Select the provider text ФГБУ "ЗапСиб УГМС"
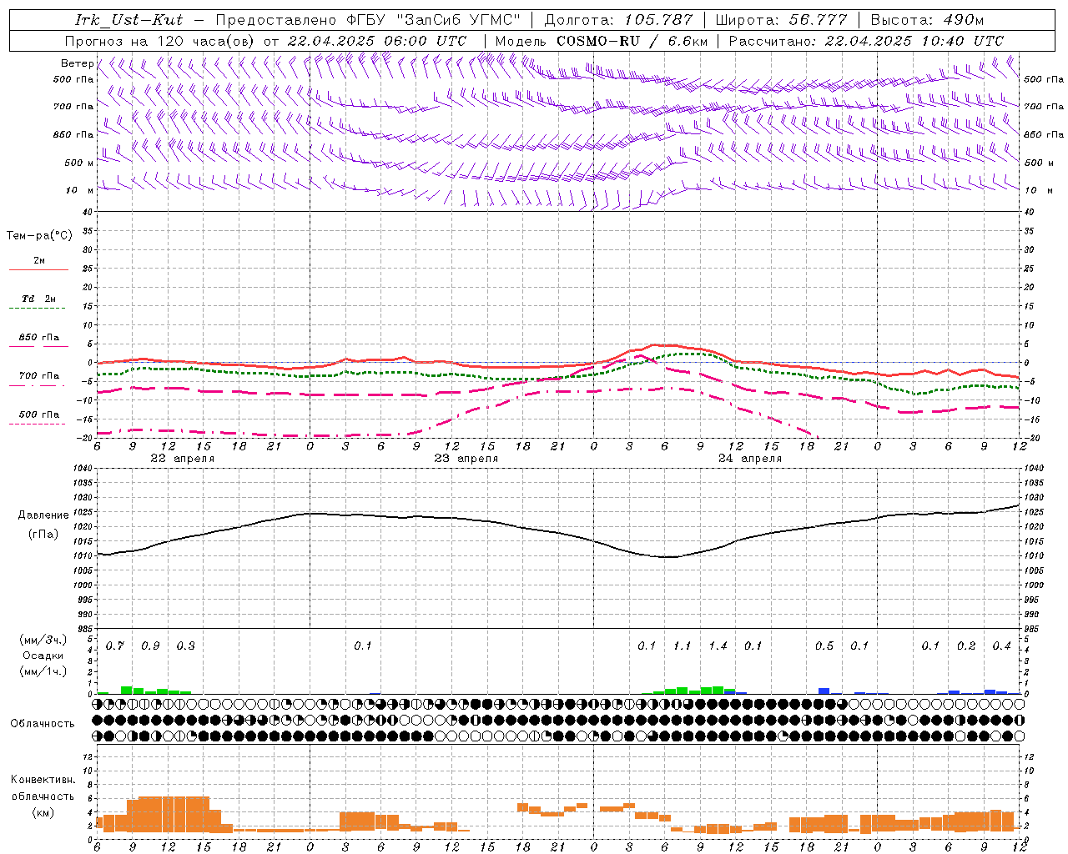Viewport: 1068px width, 854px height. click(433, 20)
